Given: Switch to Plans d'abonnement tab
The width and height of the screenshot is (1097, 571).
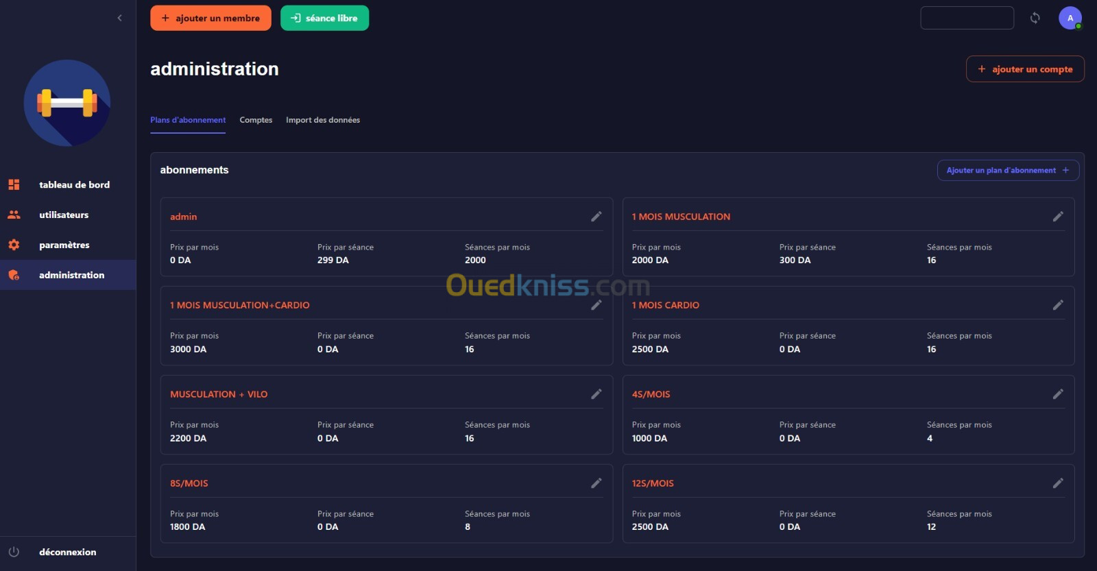Looking at the screenshot, I should (x=188, y=120).
